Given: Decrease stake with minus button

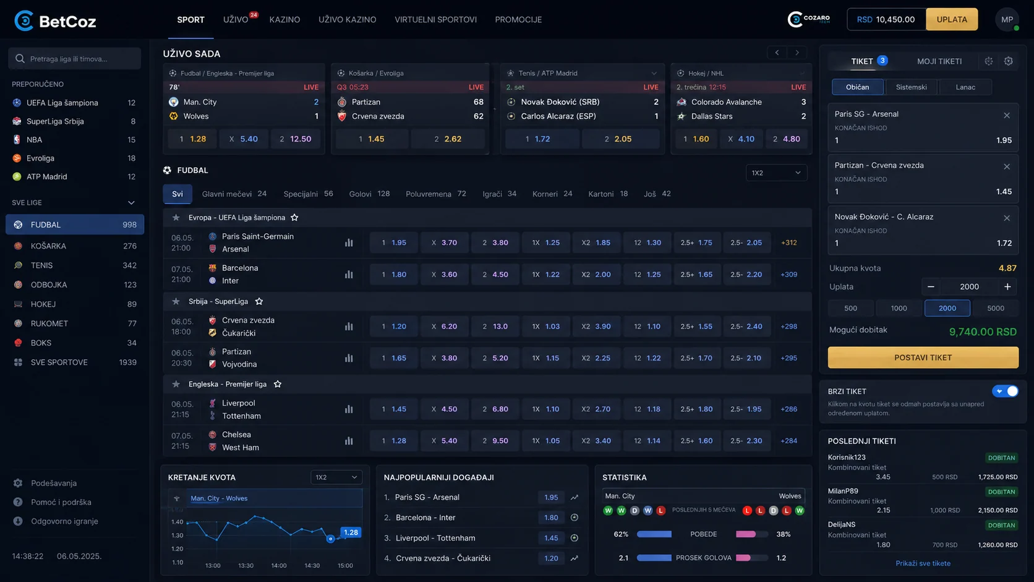Looking at the screenshot, I should coord(931,286).
